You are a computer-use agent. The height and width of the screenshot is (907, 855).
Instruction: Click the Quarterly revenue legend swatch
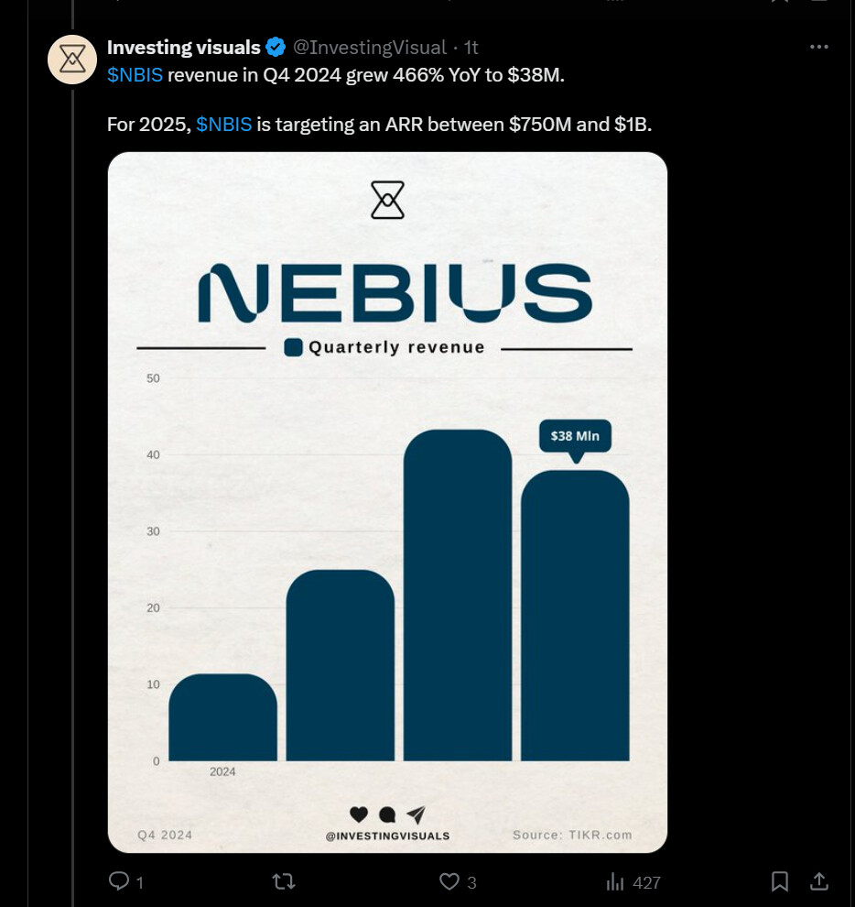coord(294,347)
